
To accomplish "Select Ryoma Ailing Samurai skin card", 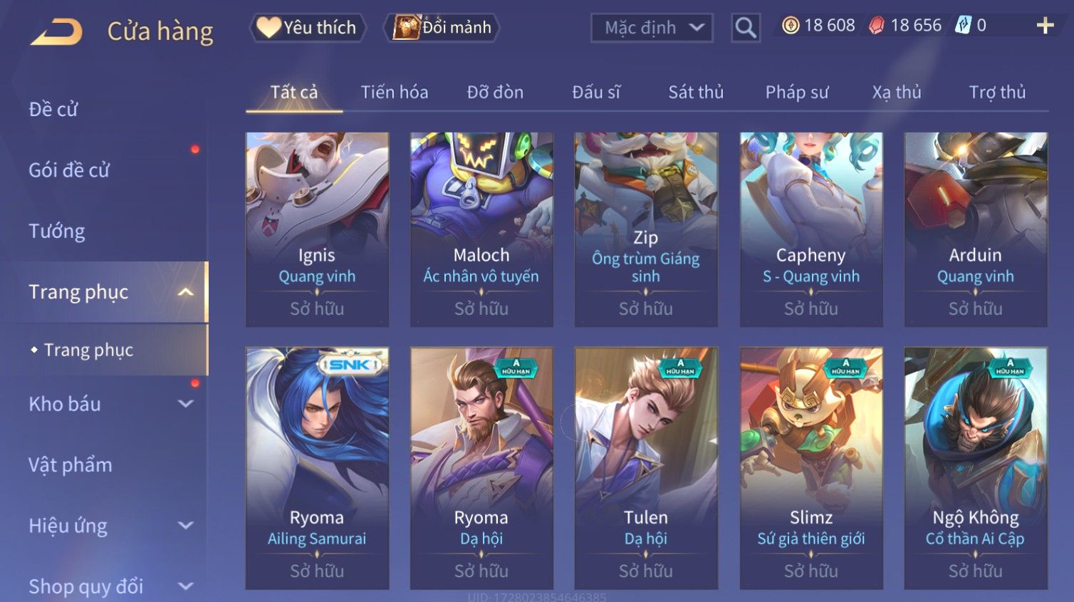I will [x=317, y=468].
